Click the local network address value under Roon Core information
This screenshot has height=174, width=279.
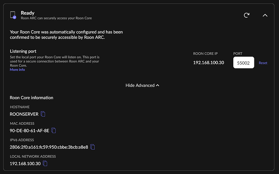click(x=25, y=163)
